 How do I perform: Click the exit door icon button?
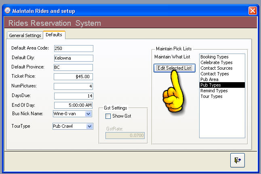tap(238, 160)
